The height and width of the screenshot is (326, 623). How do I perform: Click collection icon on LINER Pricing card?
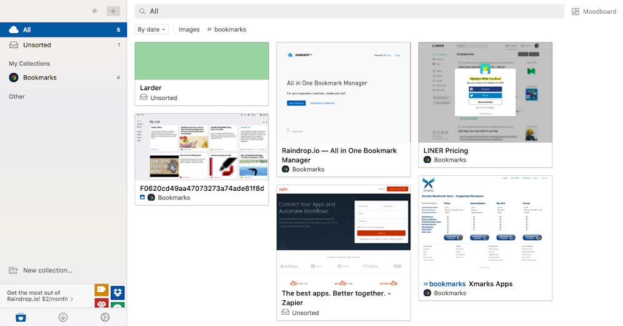(x=427, y=160)
